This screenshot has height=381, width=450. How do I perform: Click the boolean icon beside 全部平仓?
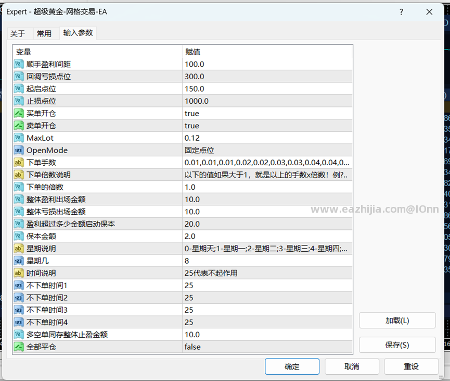click(19, 347)
